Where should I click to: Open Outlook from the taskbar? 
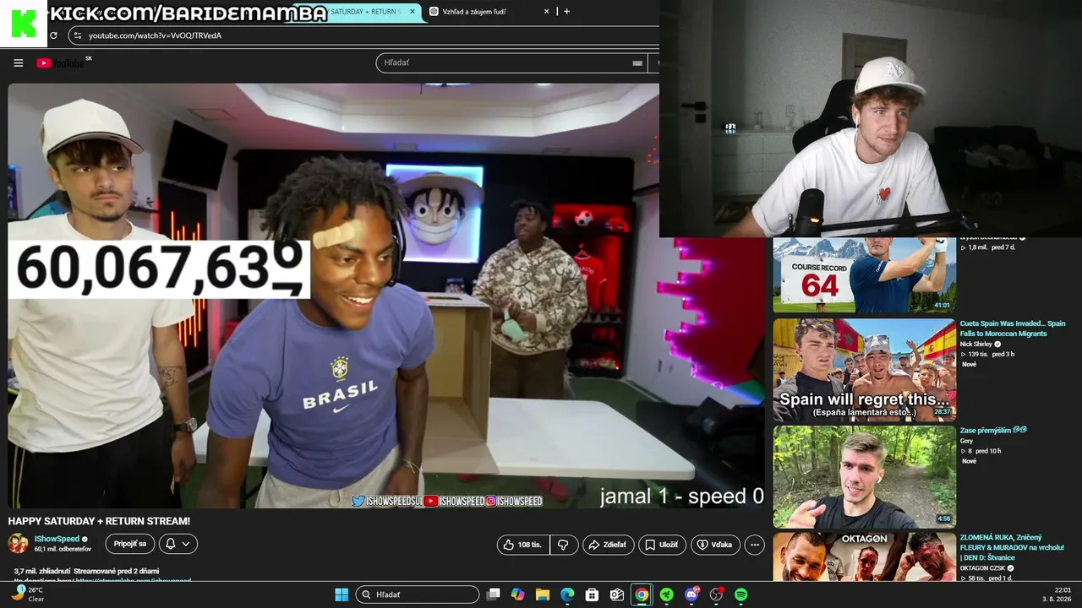(x=617, y=594)
